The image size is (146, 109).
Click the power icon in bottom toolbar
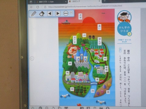click(33, 108)
